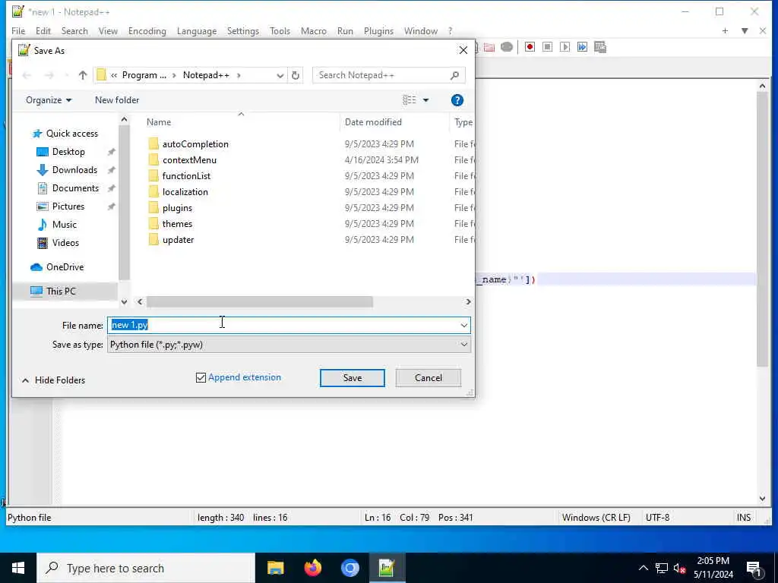Screen dimensions: 778x583
Task: Expand path after Notepad++ breadcrumb chevron
Action: [x=239, y=75]
